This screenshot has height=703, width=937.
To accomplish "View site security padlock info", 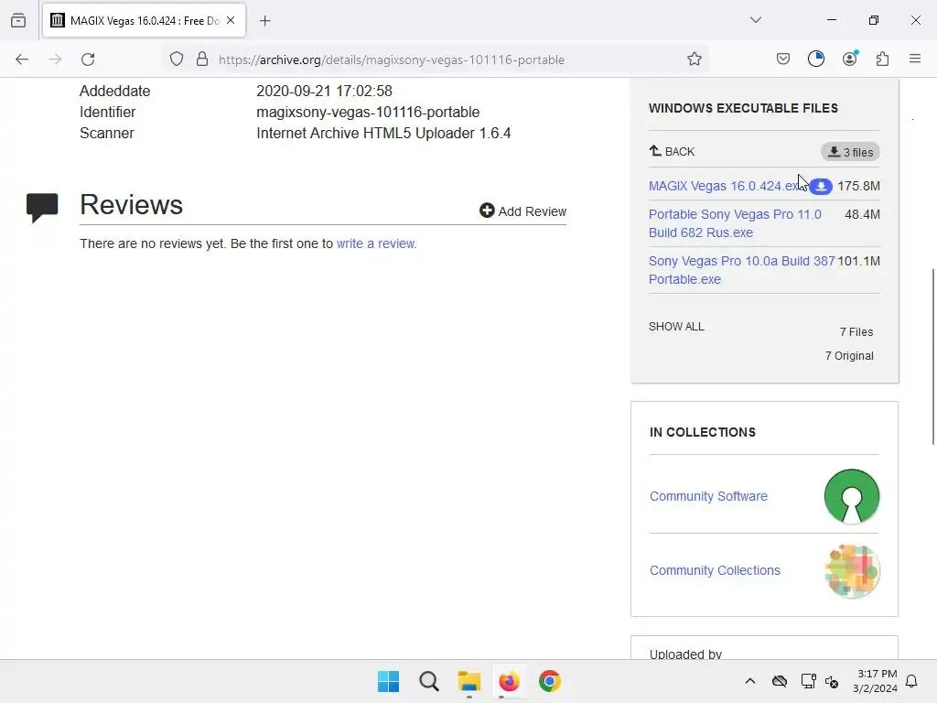I will (x=202, y=59).
